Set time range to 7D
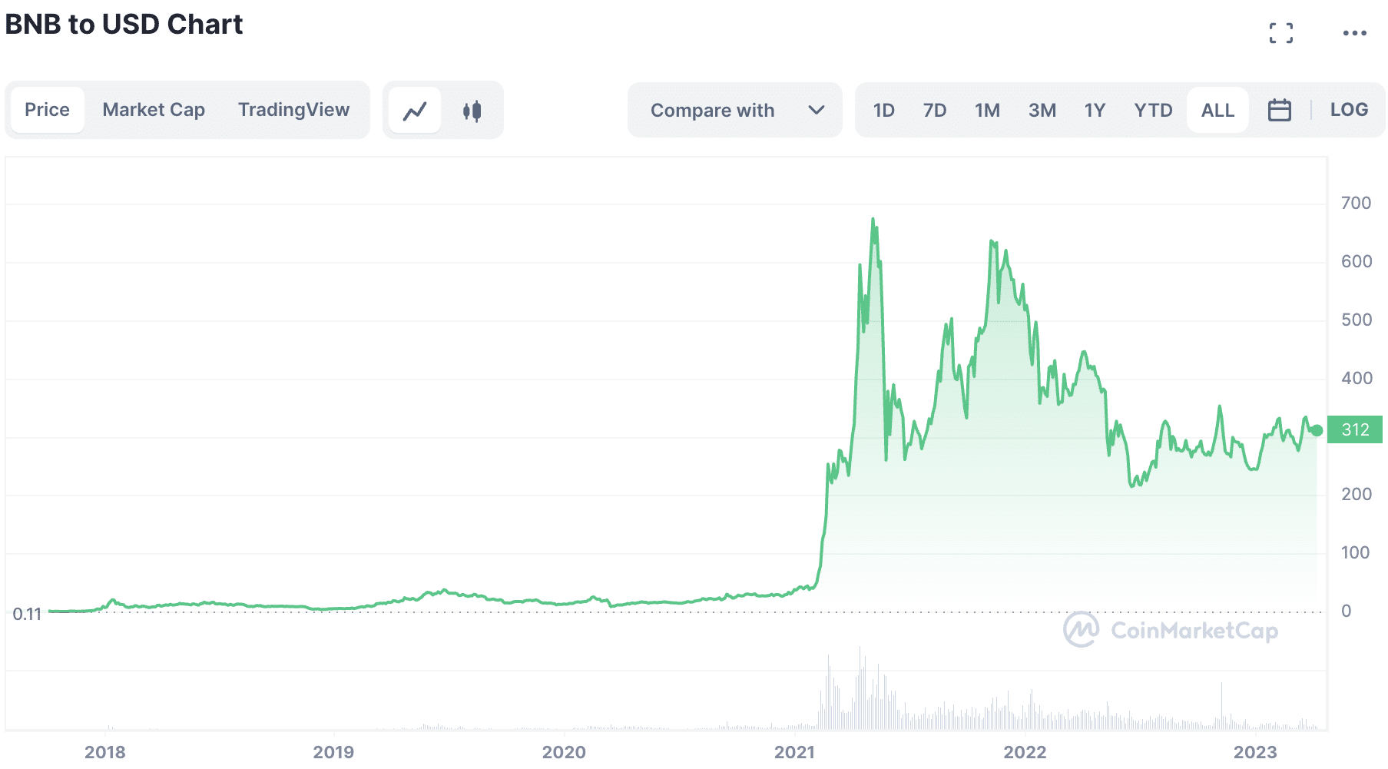This screenshot has height=769, width=1388. (935, 111)
